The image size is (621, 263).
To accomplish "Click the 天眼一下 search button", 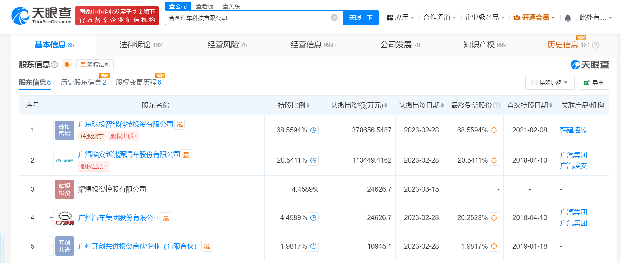I will (361, 18).
